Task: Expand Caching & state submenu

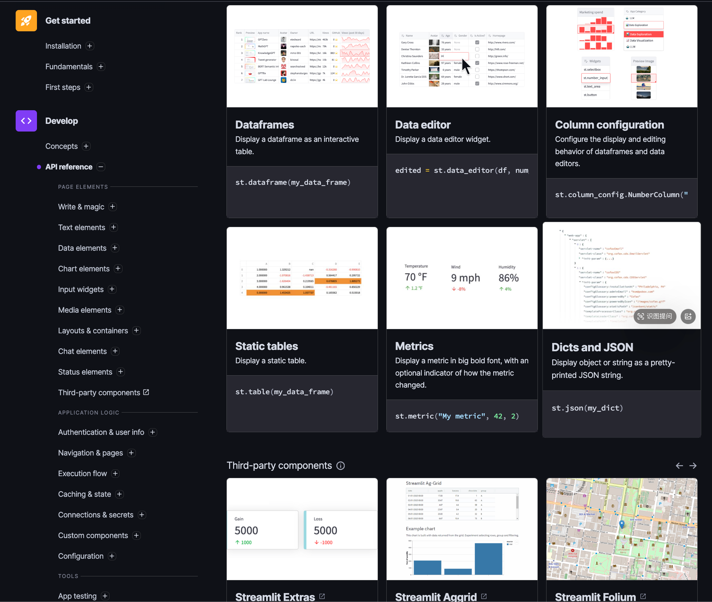Action: click(120, 494)
